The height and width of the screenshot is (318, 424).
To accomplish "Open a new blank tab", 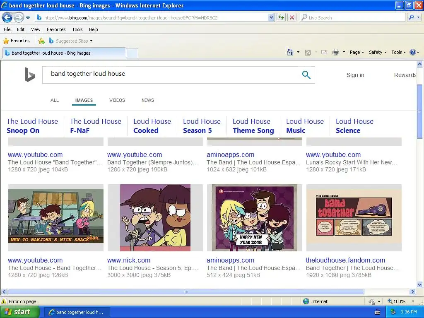I will coord(132,53).
